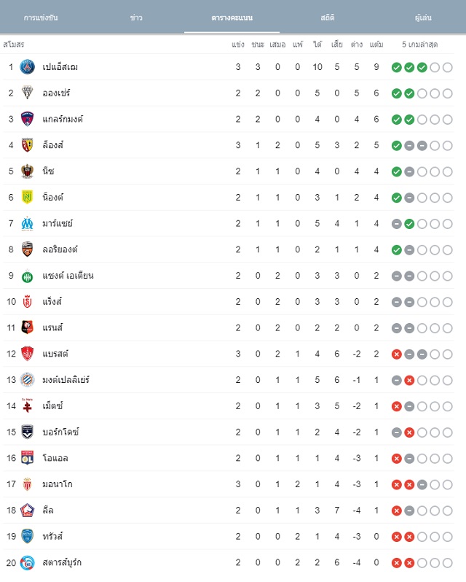Open the Lille club crest
The image size is (466, 582).
27,511
